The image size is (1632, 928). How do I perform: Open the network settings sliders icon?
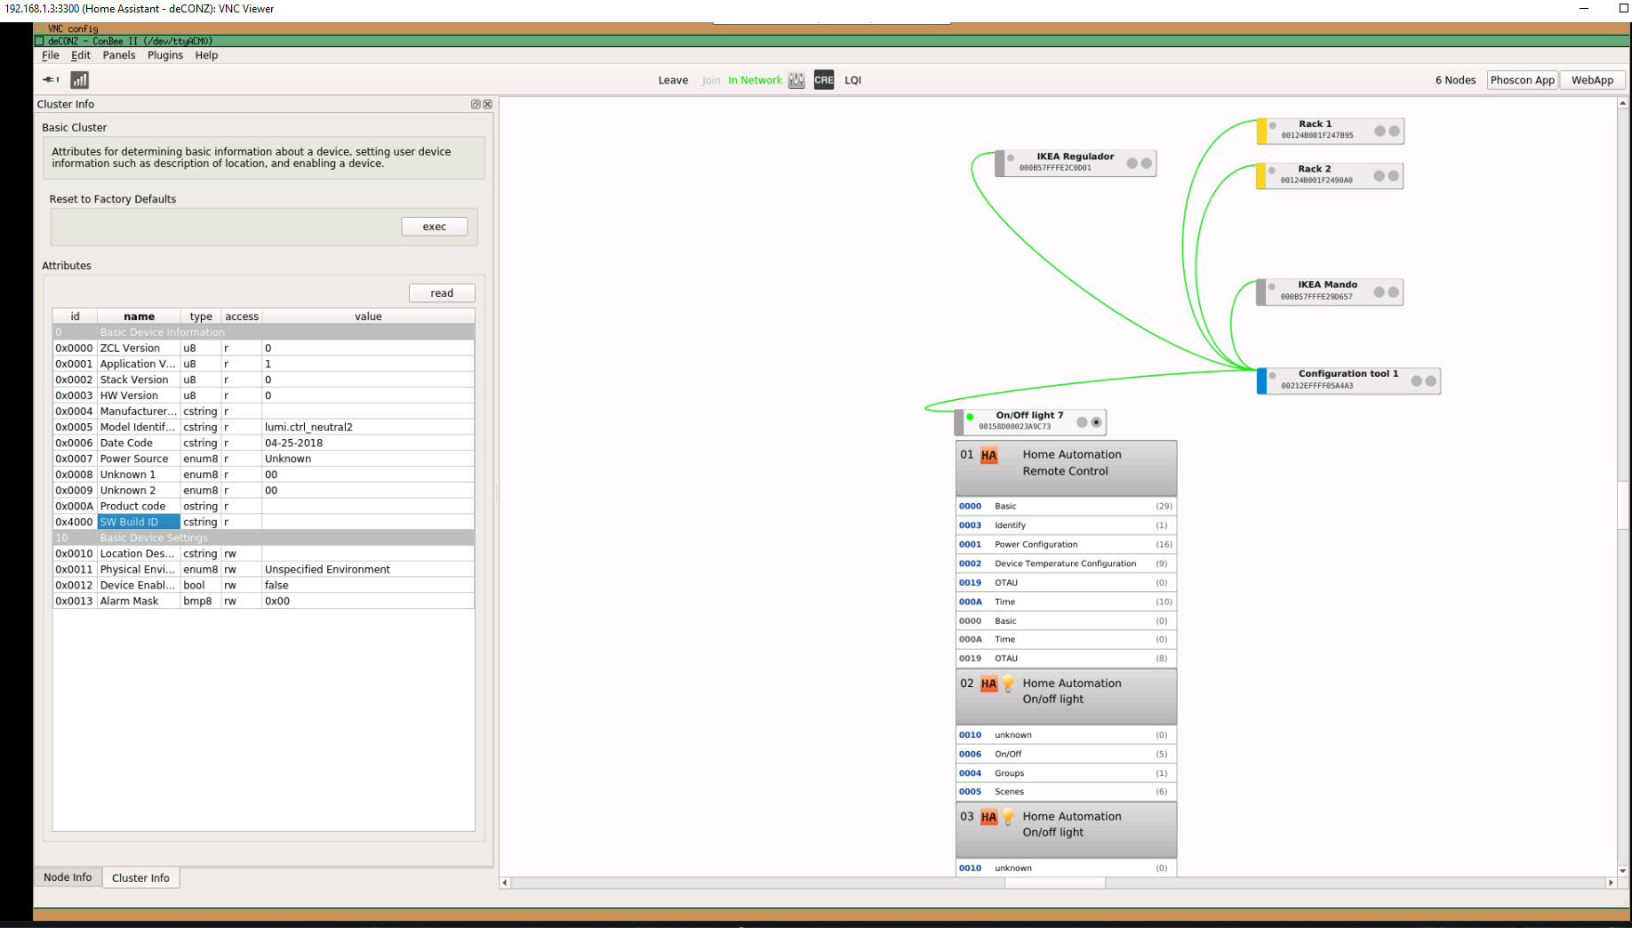tap(796, 80)
